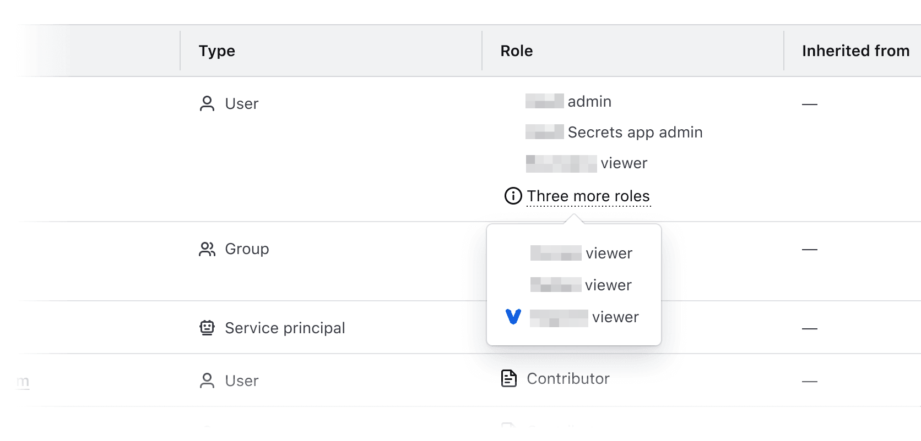The height and width of the screenshot is (441, 921).
Task: Click the blue V logo in the popup
Action: coord(513,317)
